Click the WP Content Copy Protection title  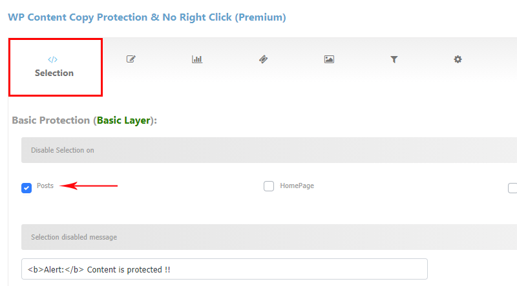[147, 17]
